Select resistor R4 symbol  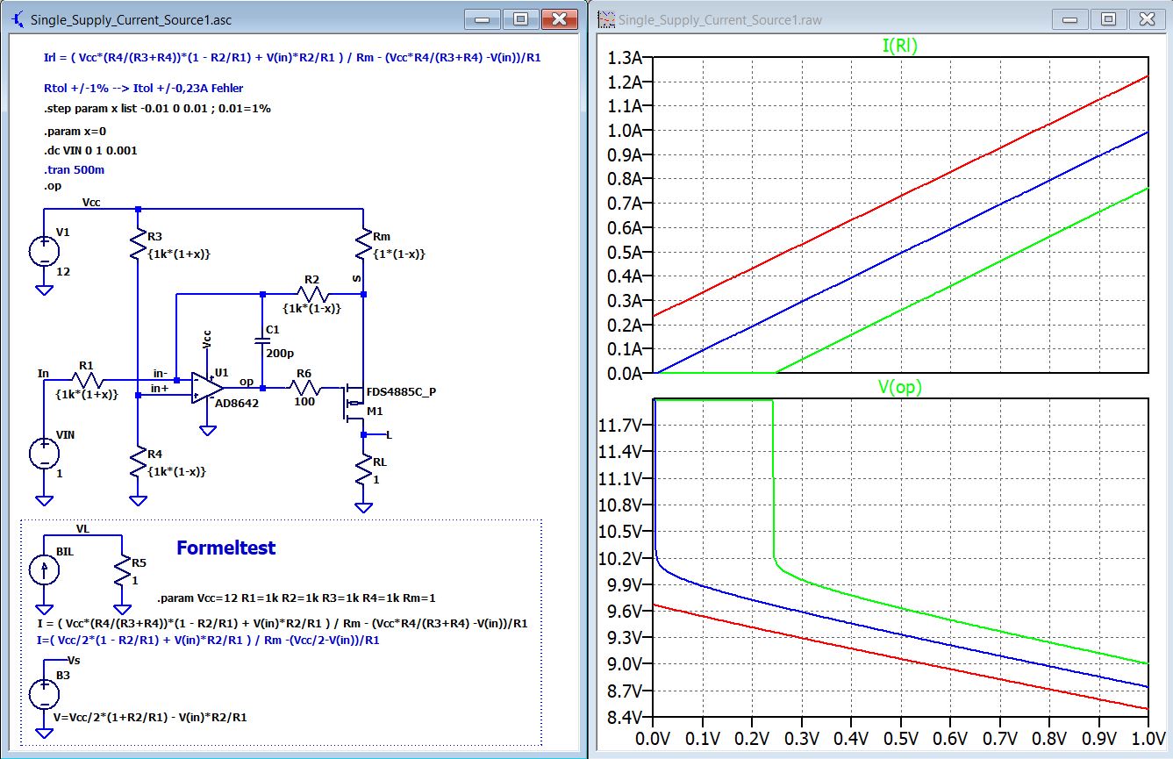[x=138, y=462]
